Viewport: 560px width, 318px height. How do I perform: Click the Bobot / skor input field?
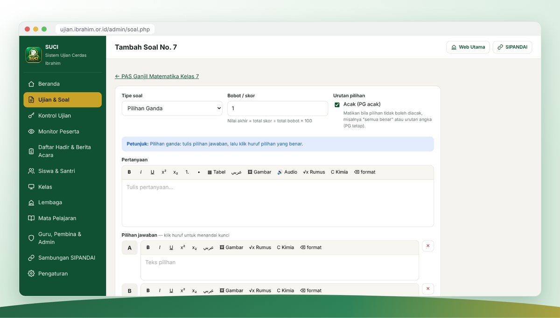tap(278, 108)
